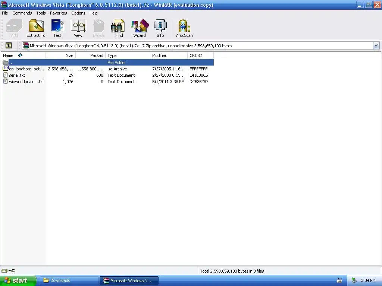Select the en_longhorn_bet... file name
Screen dimensions: 382x286
[x=26, y=69]
